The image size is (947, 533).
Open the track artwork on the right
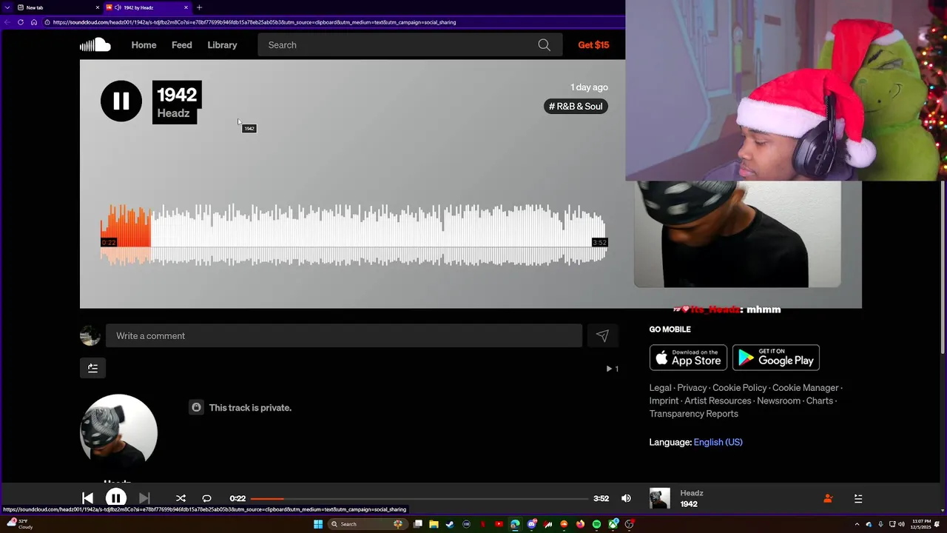[x=737, y=234]
